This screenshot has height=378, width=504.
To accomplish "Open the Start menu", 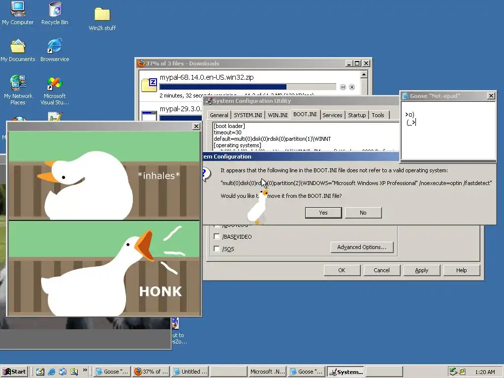I will point(14,372).
